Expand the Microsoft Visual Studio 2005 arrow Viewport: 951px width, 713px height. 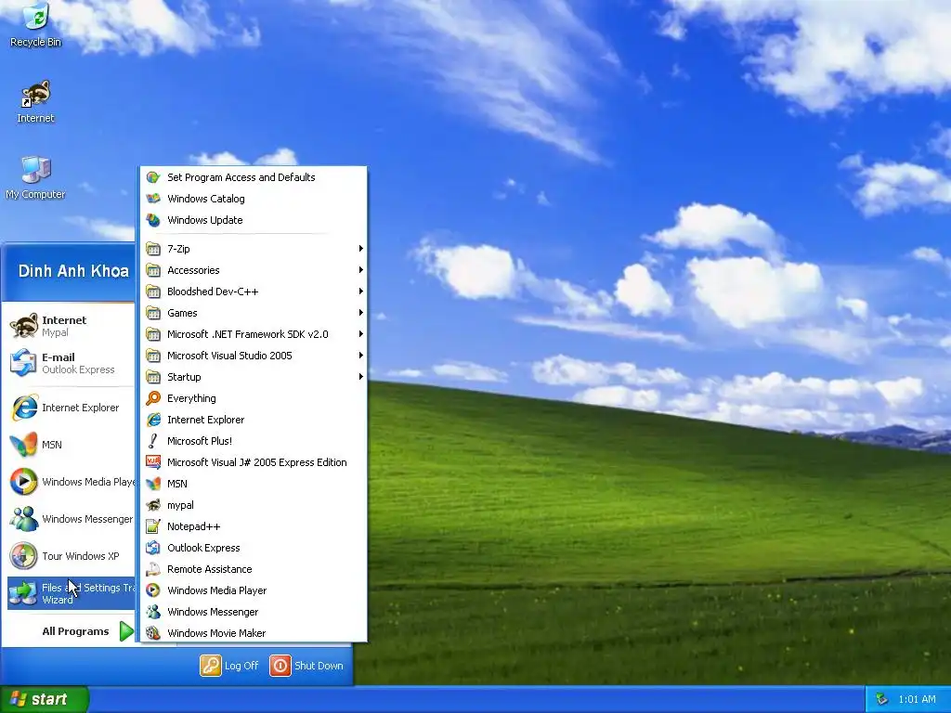361,356
